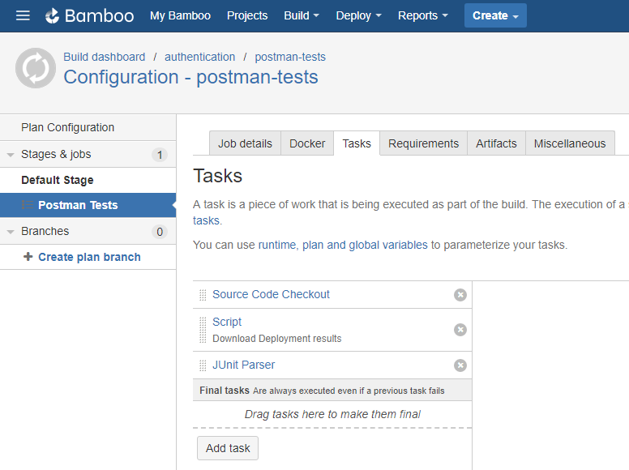The image size is (629, 470).
Task: Click the plus icon for plan branch
Action: 28,257
